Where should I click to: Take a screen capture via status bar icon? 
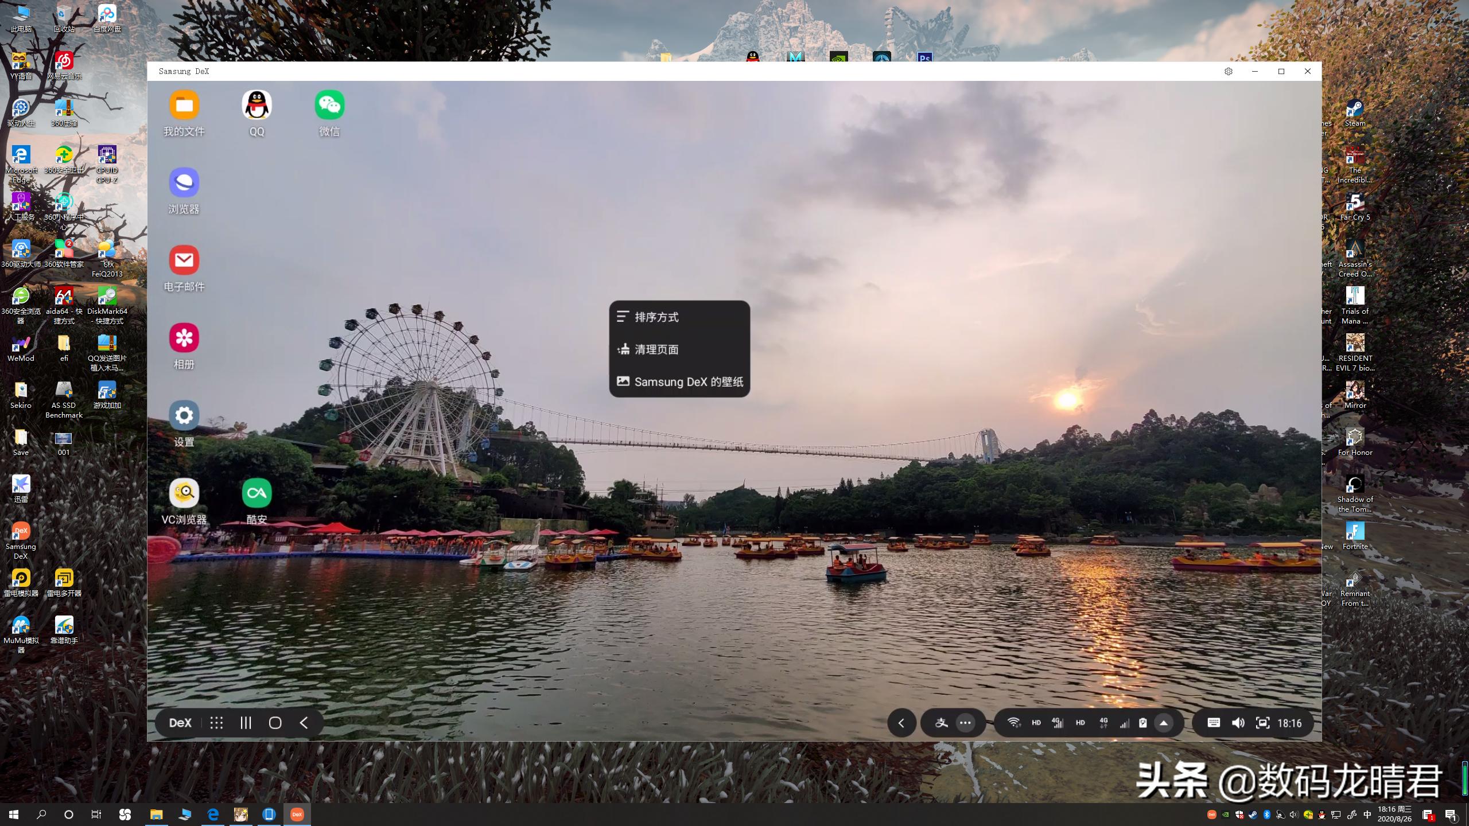pyautogui.click(x=1263, y=723)
